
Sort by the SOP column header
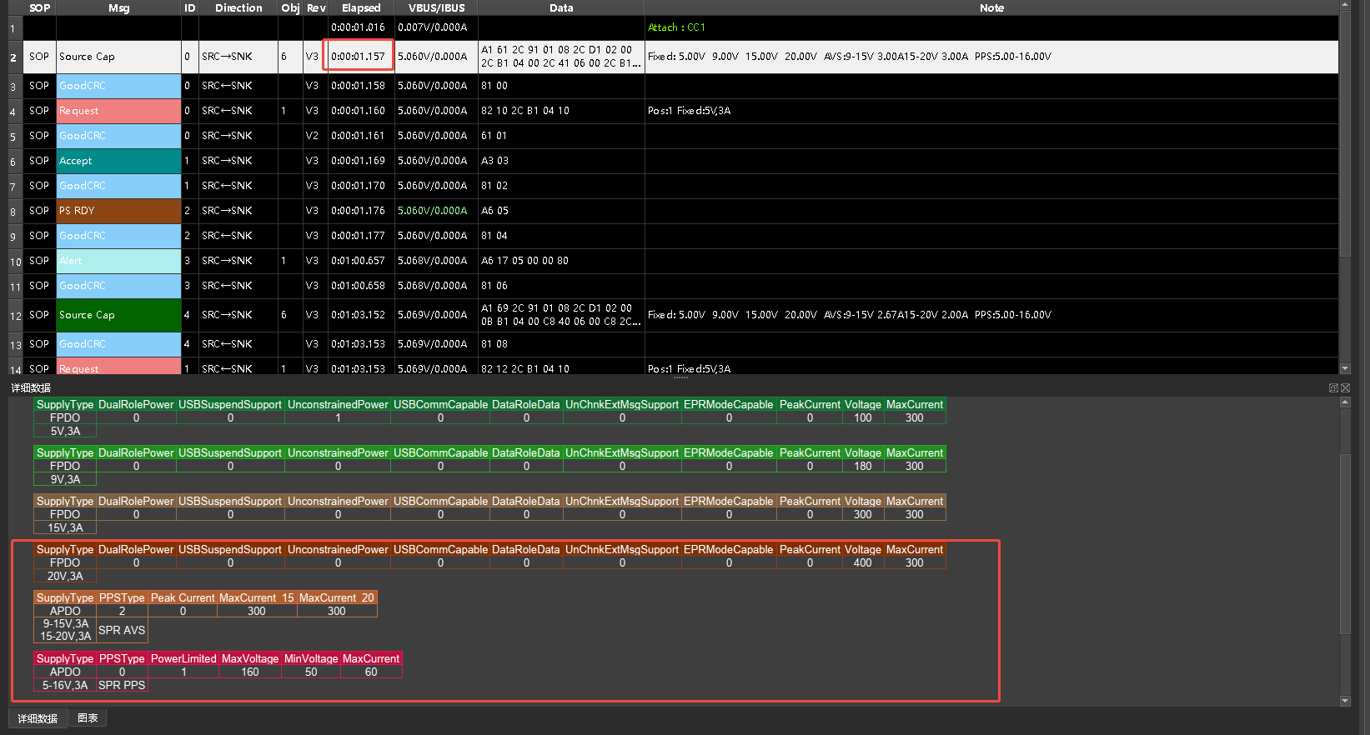(x=39, y=7)
